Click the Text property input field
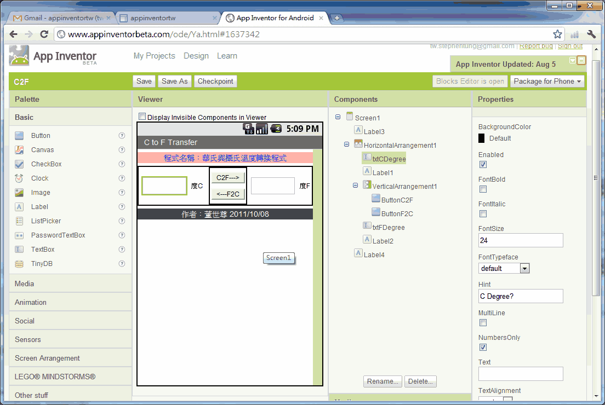The height and width of the screenshot is (405, 605). tap(521, 374)
